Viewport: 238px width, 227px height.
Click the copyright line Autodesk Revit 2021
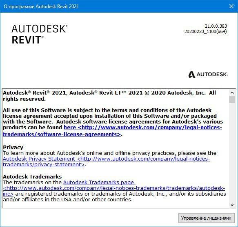109,96
